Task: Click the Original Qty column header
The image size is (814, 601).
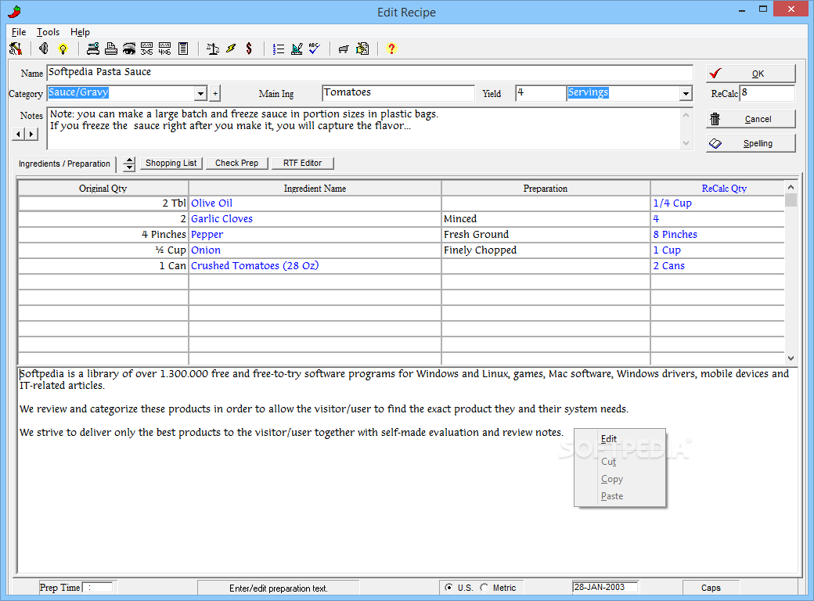Action: [x=103, y=189]
